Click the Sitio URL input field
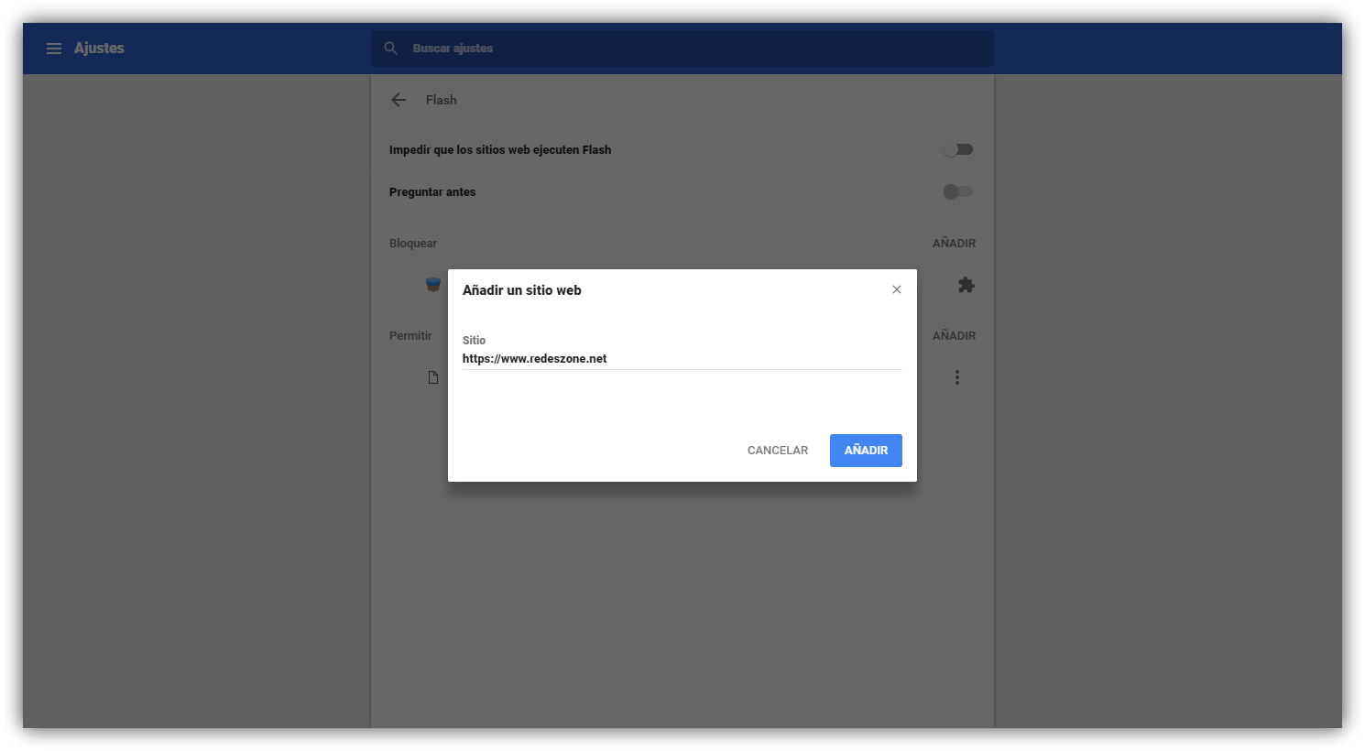Image resolution: width=1365 pixels, height=751 pixels. pyautogui.click(x=682, y=359)
